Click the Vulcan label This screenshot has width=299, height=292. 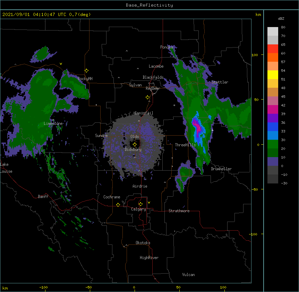[188, 275]
